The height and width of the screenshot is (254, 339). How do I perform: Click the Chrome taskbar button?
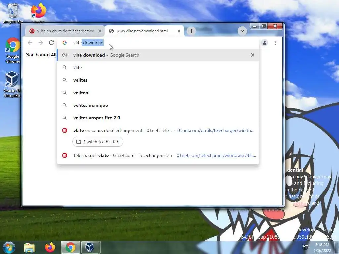[x=71, y=247]
